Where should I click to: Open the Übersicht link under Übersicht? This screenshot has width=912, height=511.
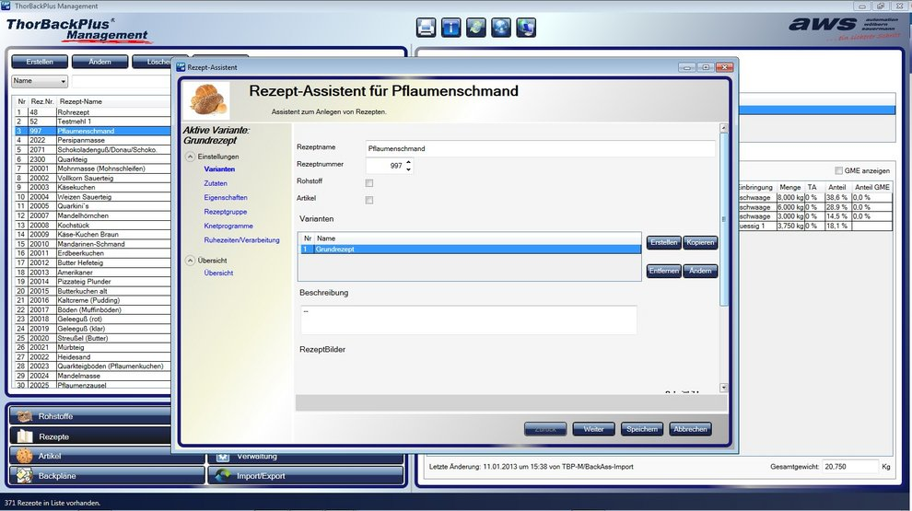(218, 273)
